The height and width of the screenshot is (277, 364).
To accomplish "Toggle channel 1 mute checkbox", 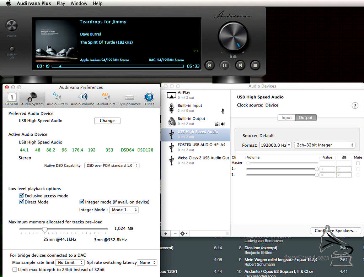I will point(358,169).
